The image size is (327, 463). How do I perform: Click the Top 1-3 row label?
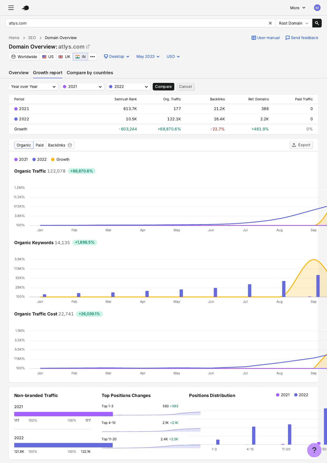107,406
